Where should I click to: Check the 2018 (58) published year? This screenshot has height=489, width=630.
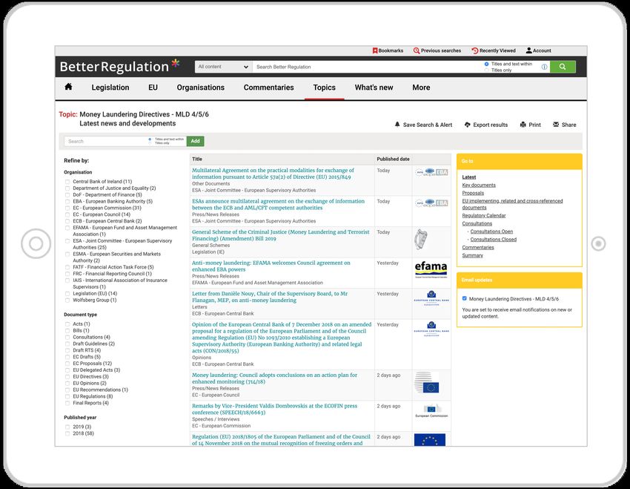[x=67, y=433]
